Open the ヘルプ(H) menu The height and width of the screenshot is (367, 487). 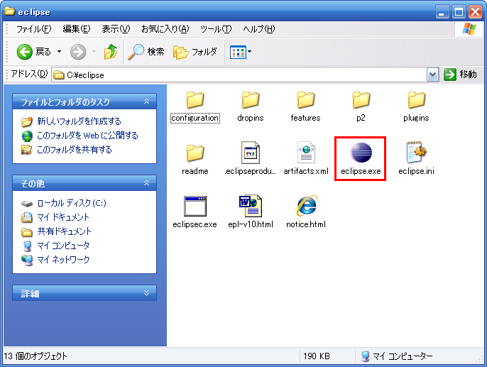tap(259, 29)
